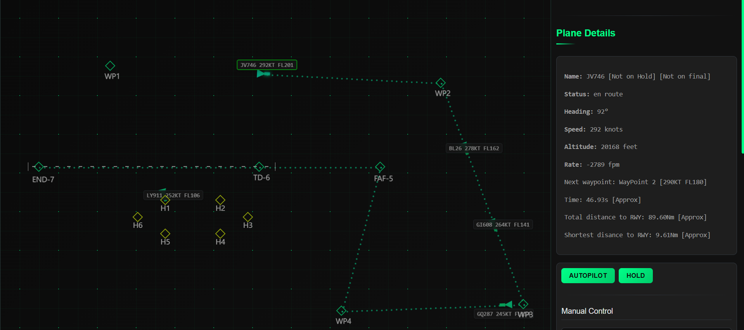Click the H6 holding point diamond
The image size is (744, 330).
pyautogui.click(x=138, y=217)
